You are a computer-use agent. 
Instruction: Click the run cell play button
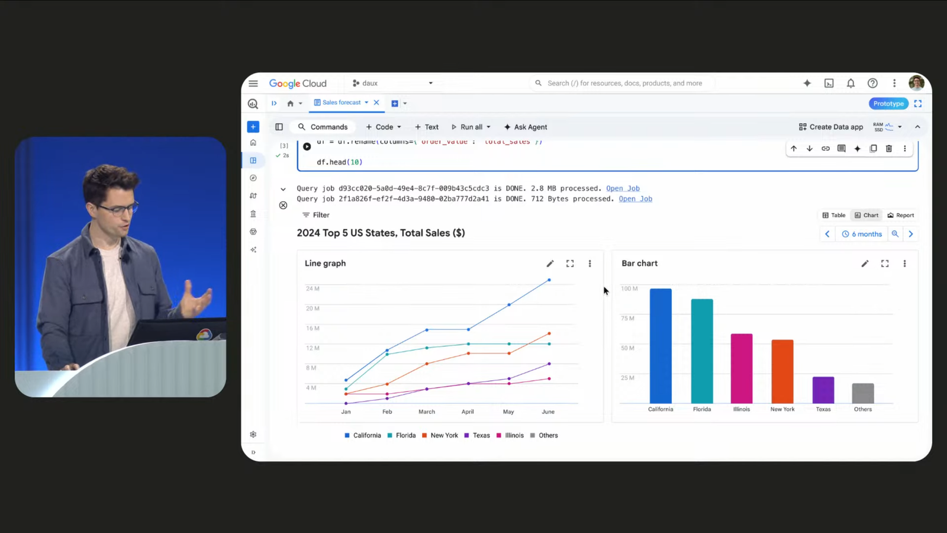point(307,146)
